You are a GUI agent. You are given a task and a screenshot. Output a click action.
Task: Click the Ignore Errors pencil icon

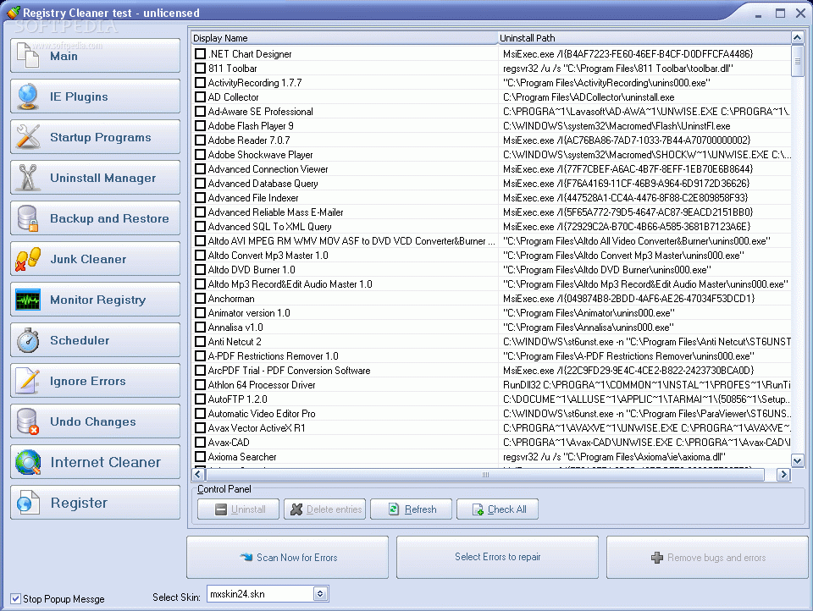click(x=27, y=381)
